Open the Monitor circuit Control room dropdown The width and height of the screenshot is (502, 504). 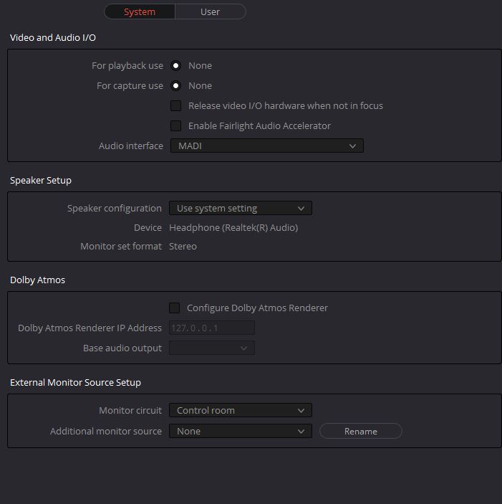pyautogui.click(x=241, y=411)
